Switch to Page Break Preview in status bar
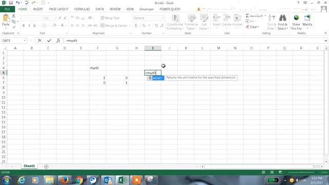The height and width of the screenshot is (185, 329). [280, 172]
